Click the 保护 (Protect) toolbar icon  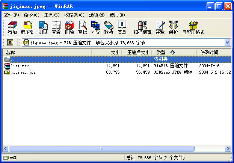coord(173,28)
